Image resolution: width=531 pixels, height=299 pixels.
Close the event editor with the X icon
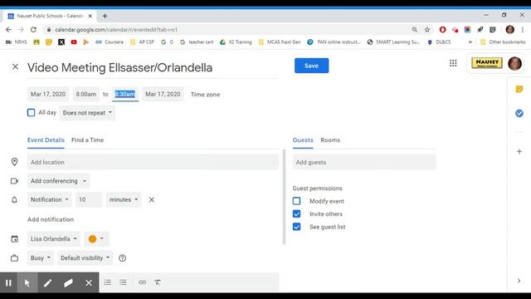[x=15, y=66]
